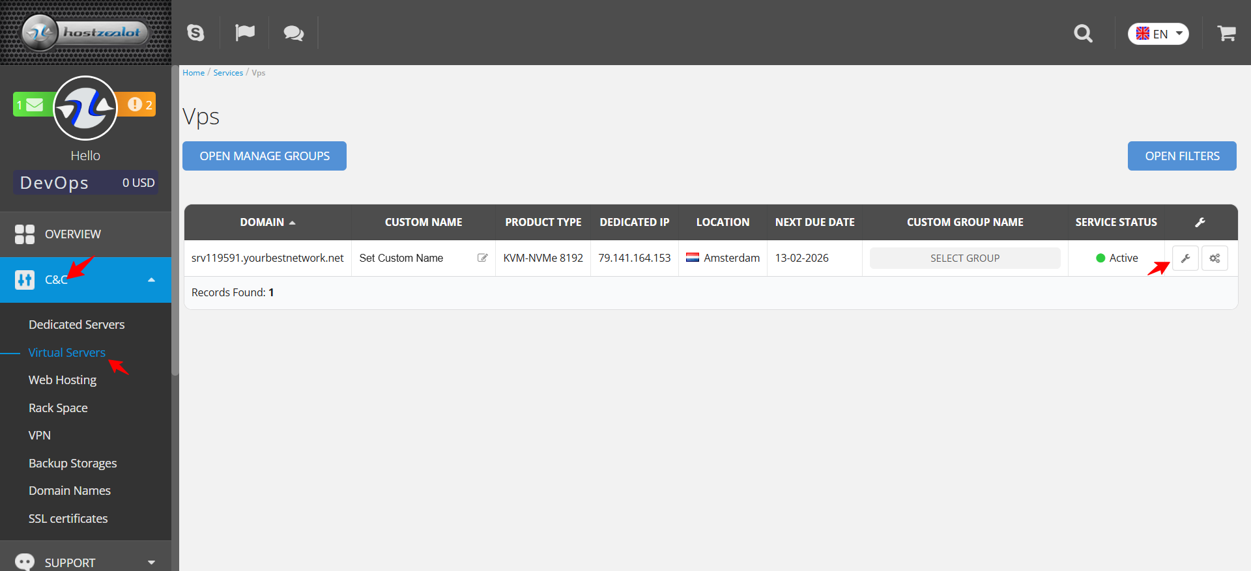
Task: Click the Support speech icon
Action: pos(25,562)
